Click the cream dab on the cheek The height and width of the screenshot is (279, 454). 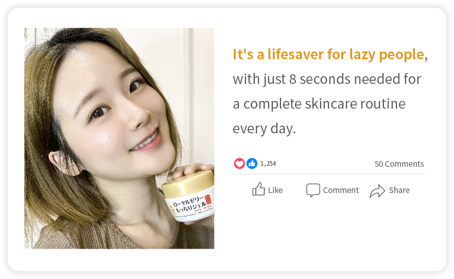click(102, 138)
